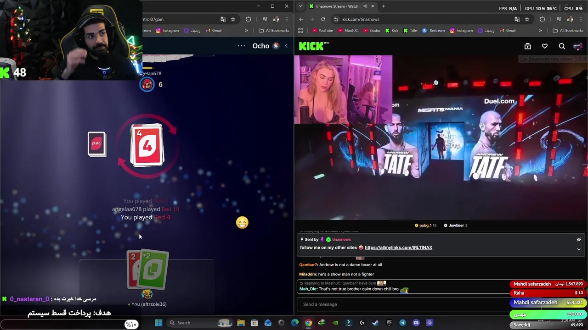Open Gmail bookmark in Kick window

click(507, 31)
